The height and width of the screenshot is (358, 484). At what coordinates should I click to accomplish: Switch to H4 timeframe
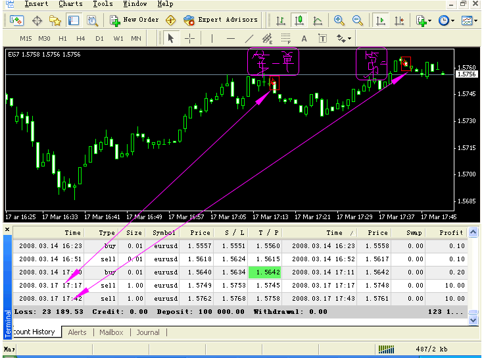(81, 38)
